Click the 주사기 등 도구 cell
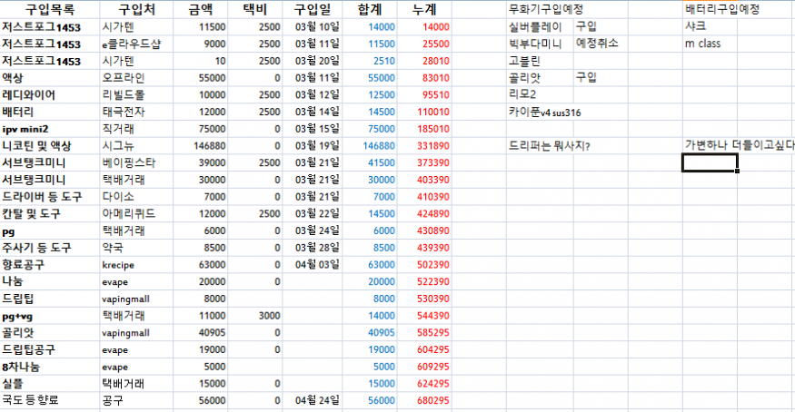The image size is (795, 412). pos(50,248)
